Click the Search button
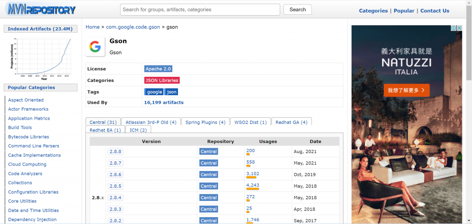472x224 pixels. tap(297, 10)
